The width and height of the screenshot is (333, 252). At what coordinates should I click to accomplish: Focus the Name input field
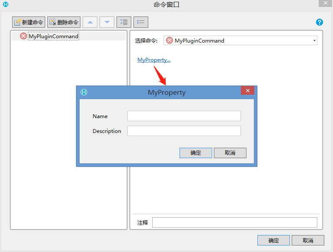(x=184, y=116)
